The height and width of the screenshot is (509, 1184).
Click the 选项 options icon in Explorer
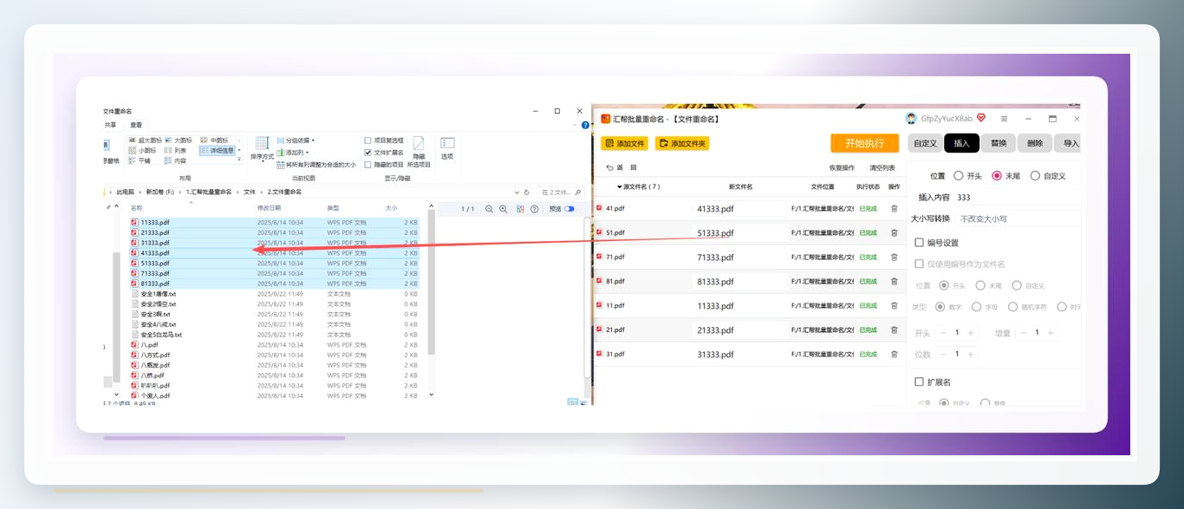[447, 147]
